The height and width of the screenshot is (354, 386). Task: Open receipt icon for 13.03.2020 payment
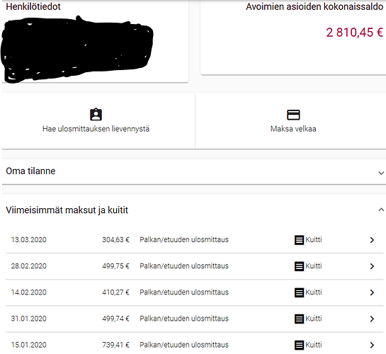(x=299, y=240)
